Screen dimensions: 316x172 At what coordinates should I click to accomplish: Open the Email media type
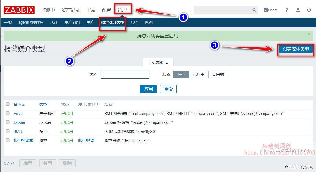coord(18,114)
